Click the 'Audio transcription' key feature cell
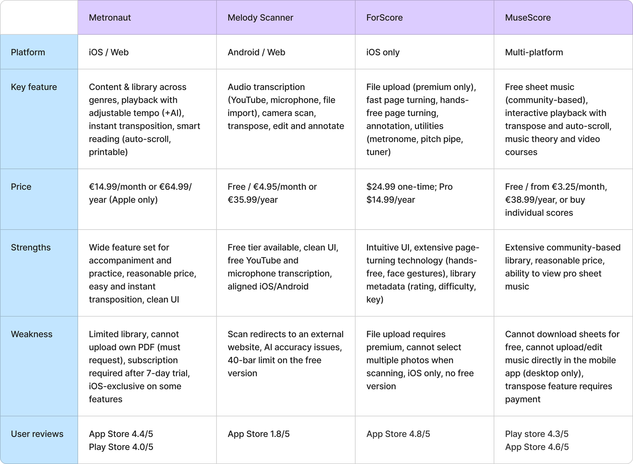 286,119
